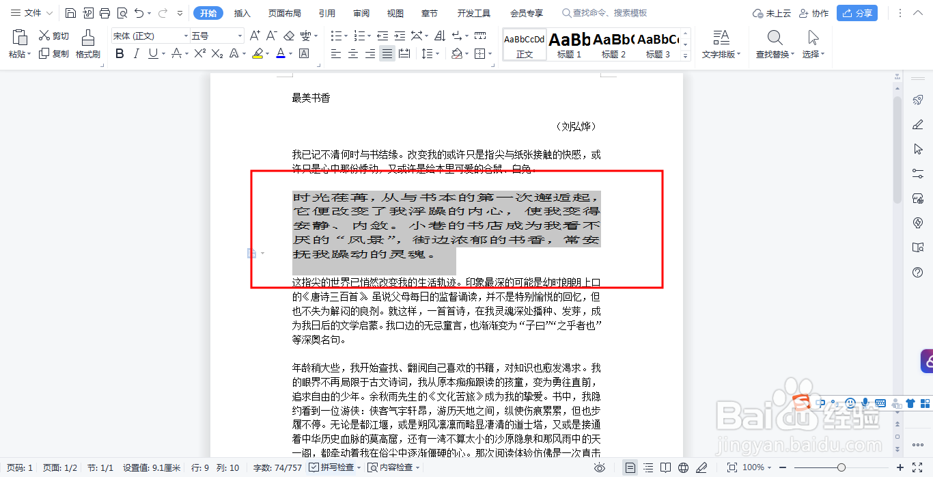Click the font color blue A swatch
The width and height of the screenshot is (933, 477).
click(280, 53)
